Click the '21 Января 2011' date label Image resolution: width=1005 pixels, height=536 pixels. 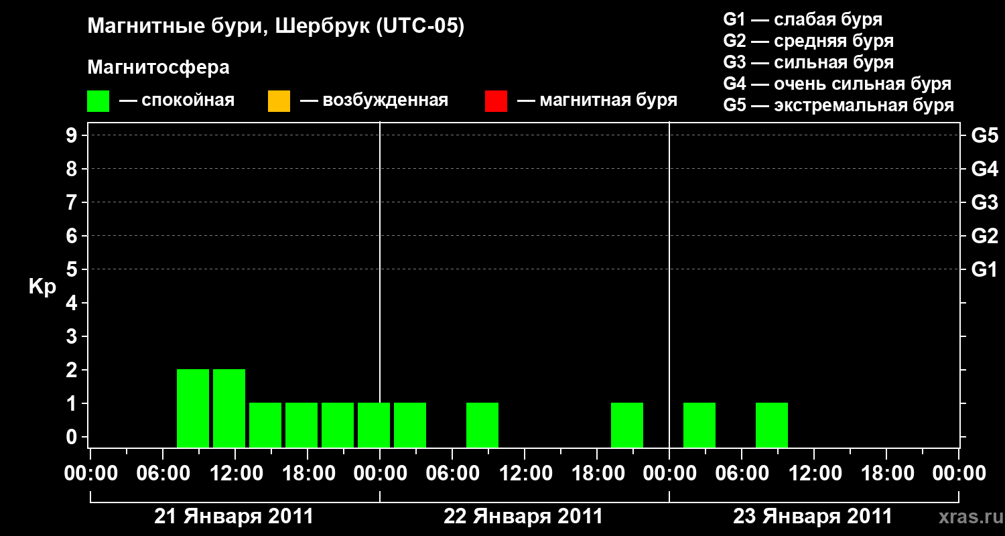(234, 517)
